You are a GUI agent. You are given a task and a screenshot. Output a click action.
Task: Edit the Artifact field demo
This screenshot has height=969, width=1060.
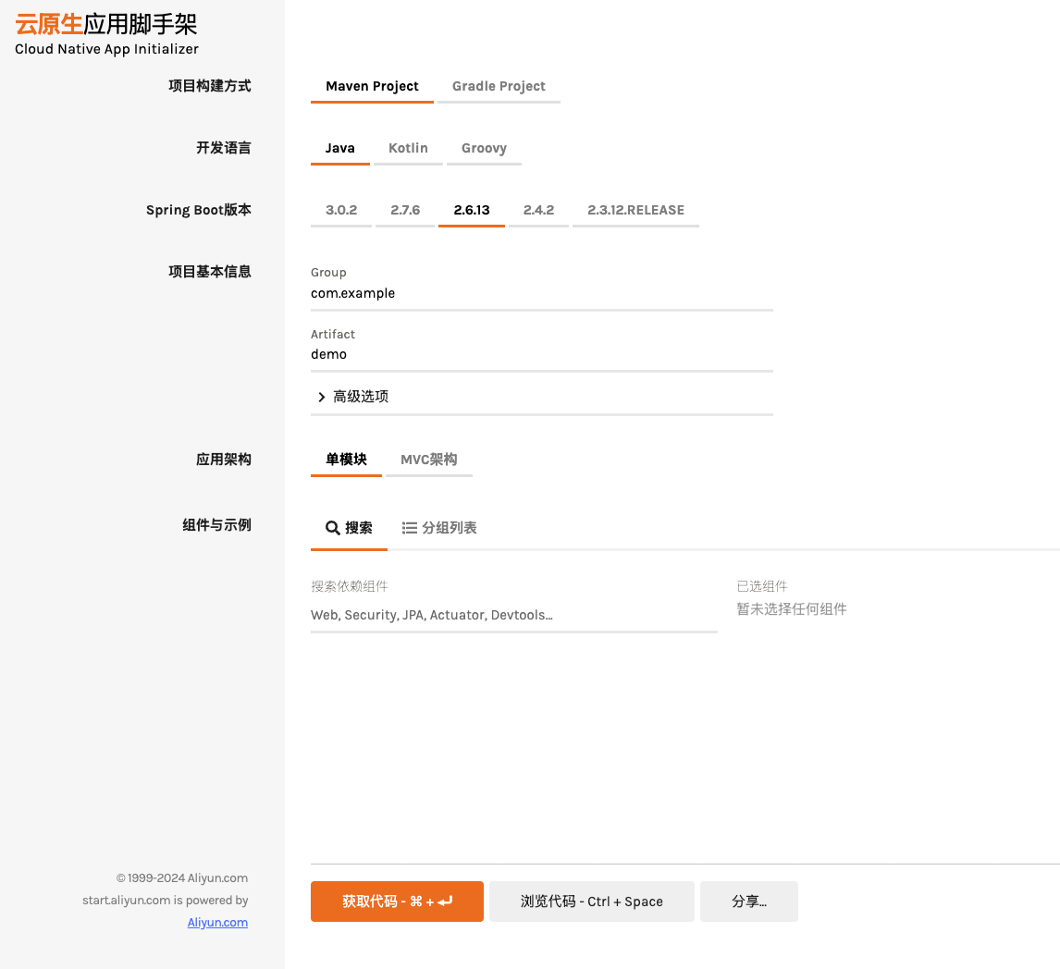tap(541, 355)
